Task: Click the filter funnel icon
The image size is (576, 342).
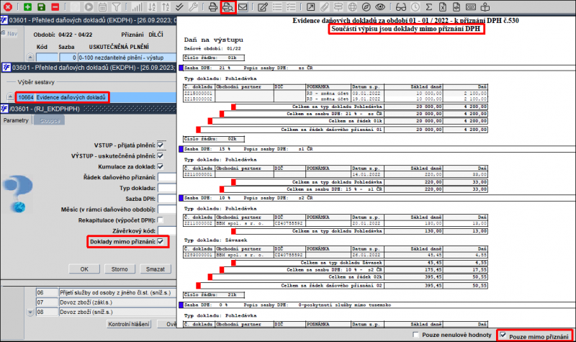Action: click(116, 6)
